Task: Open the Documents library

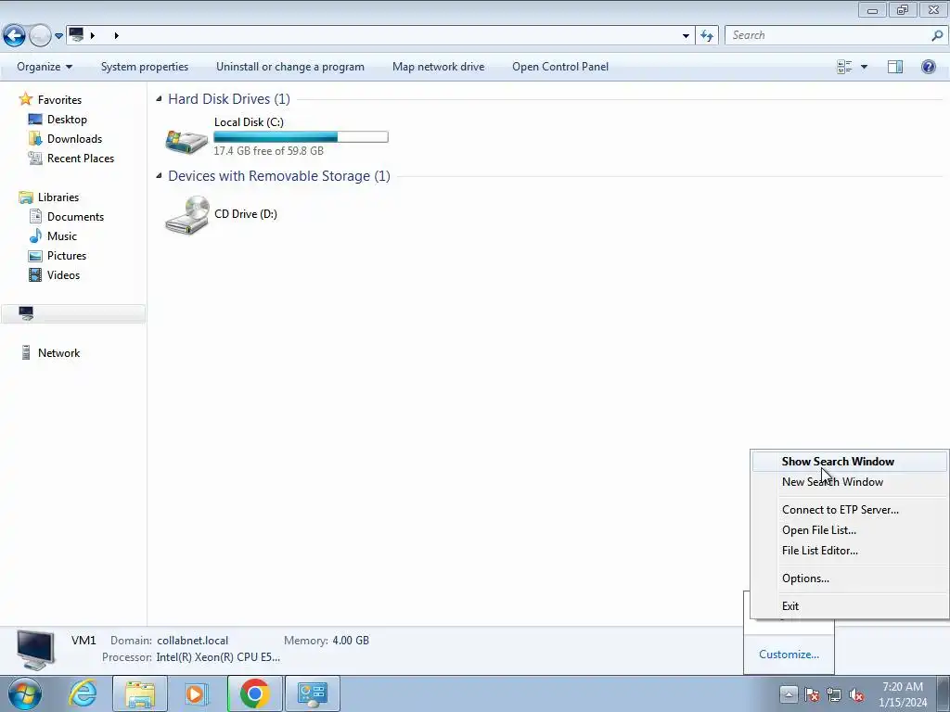Action: tap(75, 217)
